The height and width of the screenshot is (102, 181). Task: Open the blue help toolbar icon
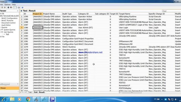[x=23, y=8]
